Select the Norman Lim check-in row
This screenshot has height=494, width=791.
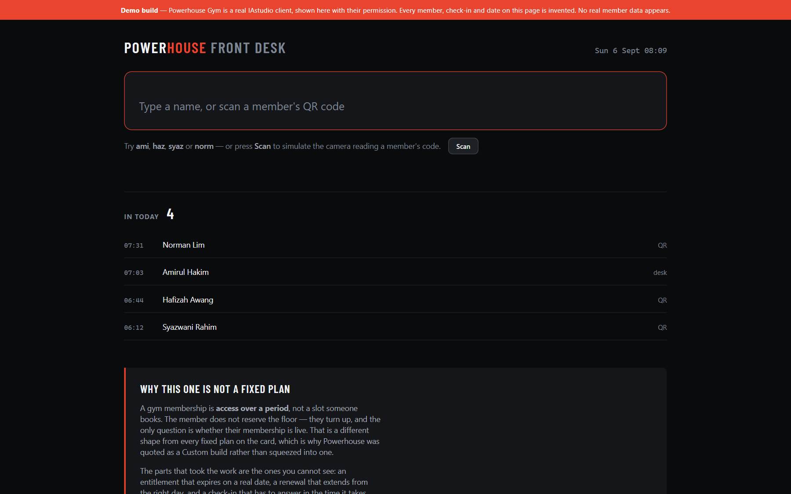395,245
